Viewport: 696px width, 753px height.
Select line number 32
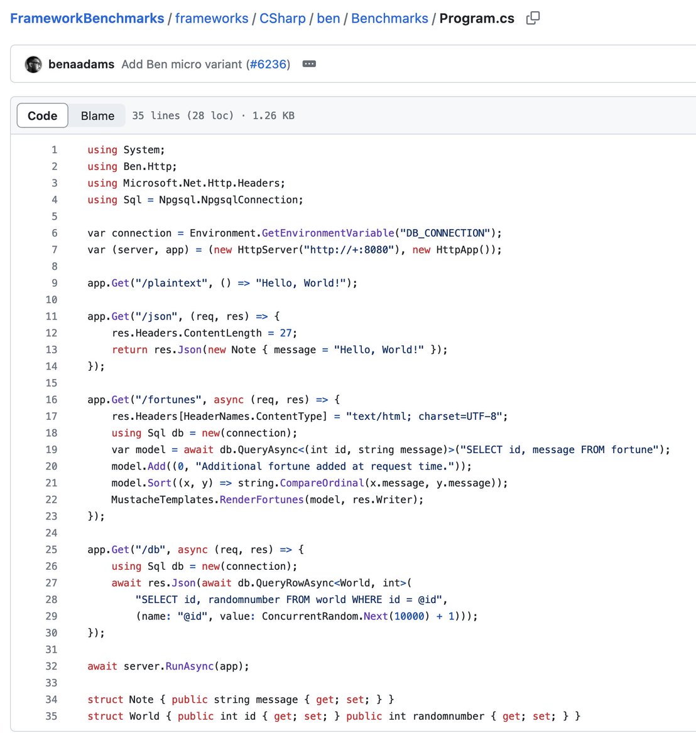52,666
